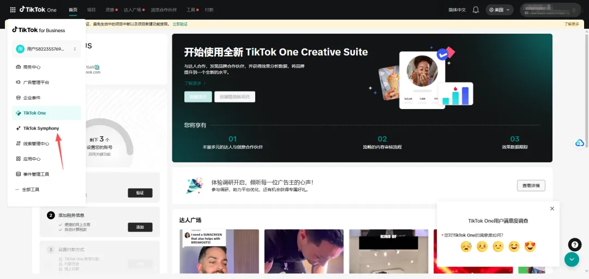
Task: Expand the 美国 region dropdown
Action: [500, 10]
